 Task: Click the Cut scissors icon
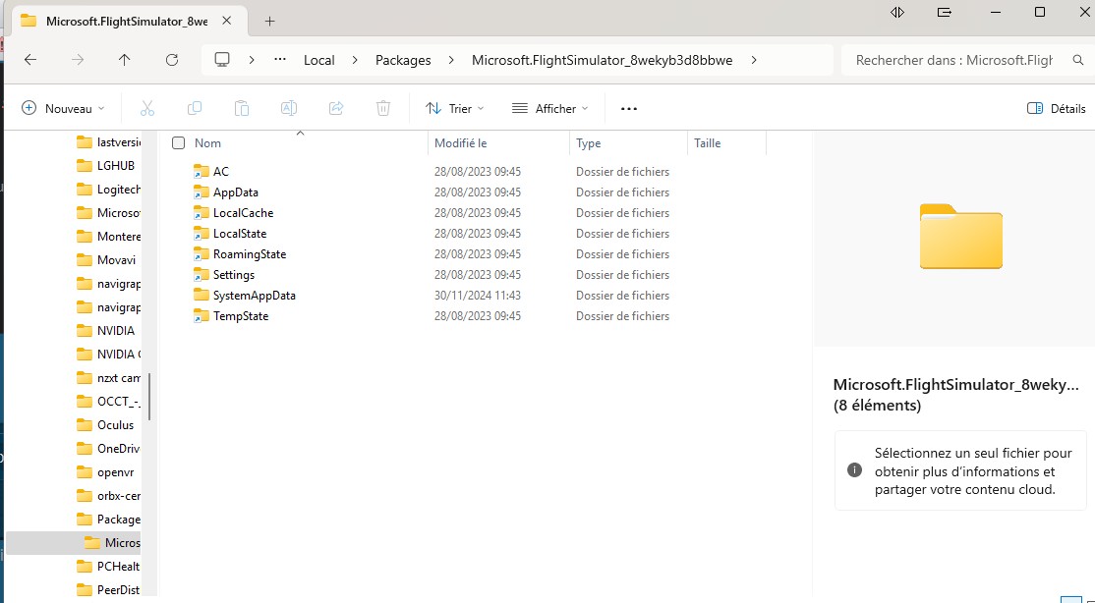click(x=146, y=108)
